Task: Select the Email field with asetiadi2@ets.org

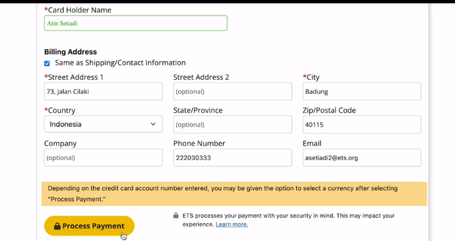Action: (x=362, y=157)
